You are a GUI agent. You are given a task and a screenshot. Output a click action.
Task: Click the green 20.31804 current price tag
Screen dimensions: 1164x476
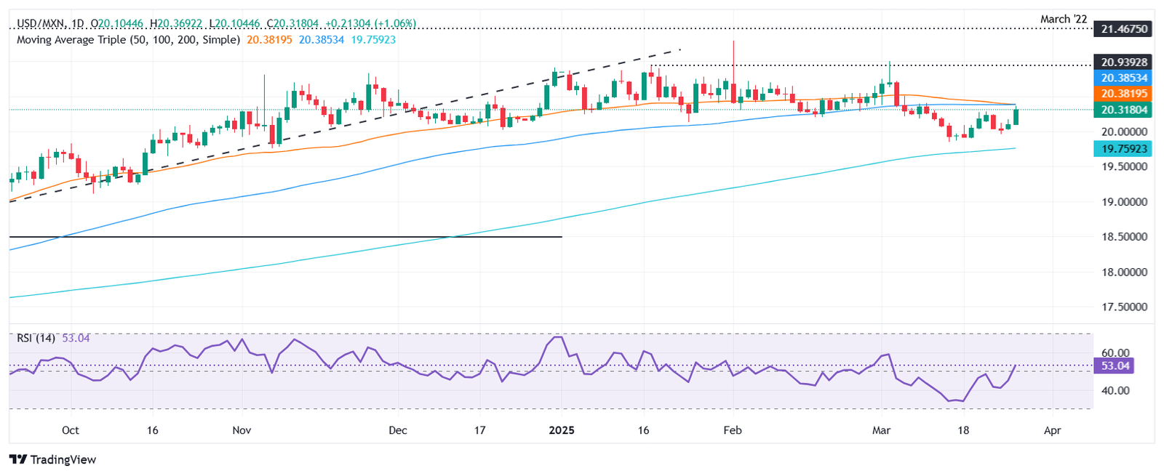click(x=1124, y=110)
